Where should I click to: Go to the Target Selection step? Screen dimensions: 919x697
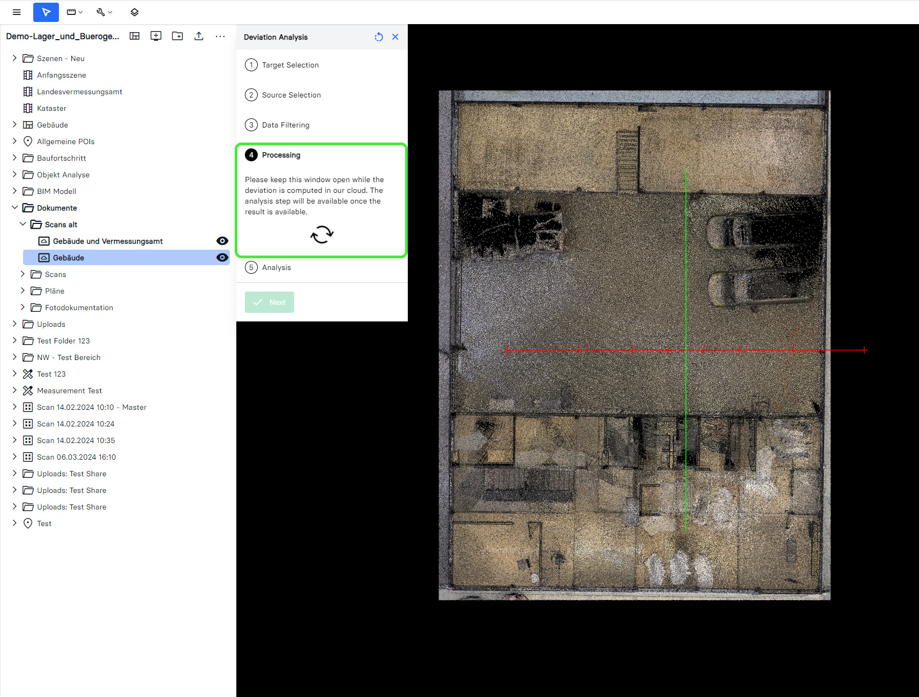click(290, 65)
